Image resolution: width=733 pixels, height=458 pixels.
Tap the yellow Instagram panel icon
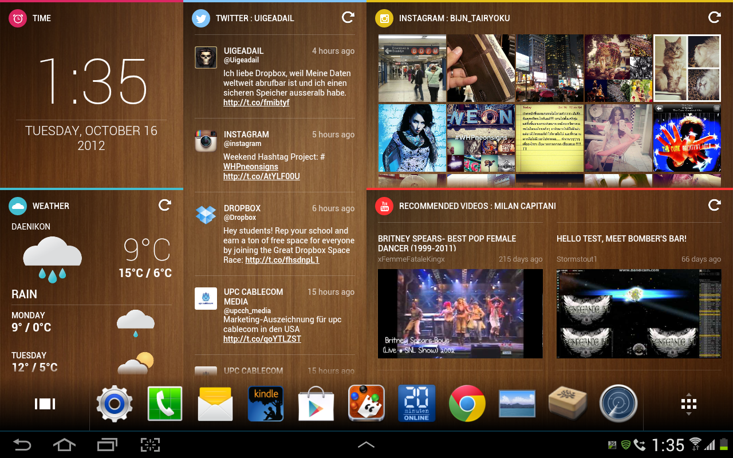[384, 18]
